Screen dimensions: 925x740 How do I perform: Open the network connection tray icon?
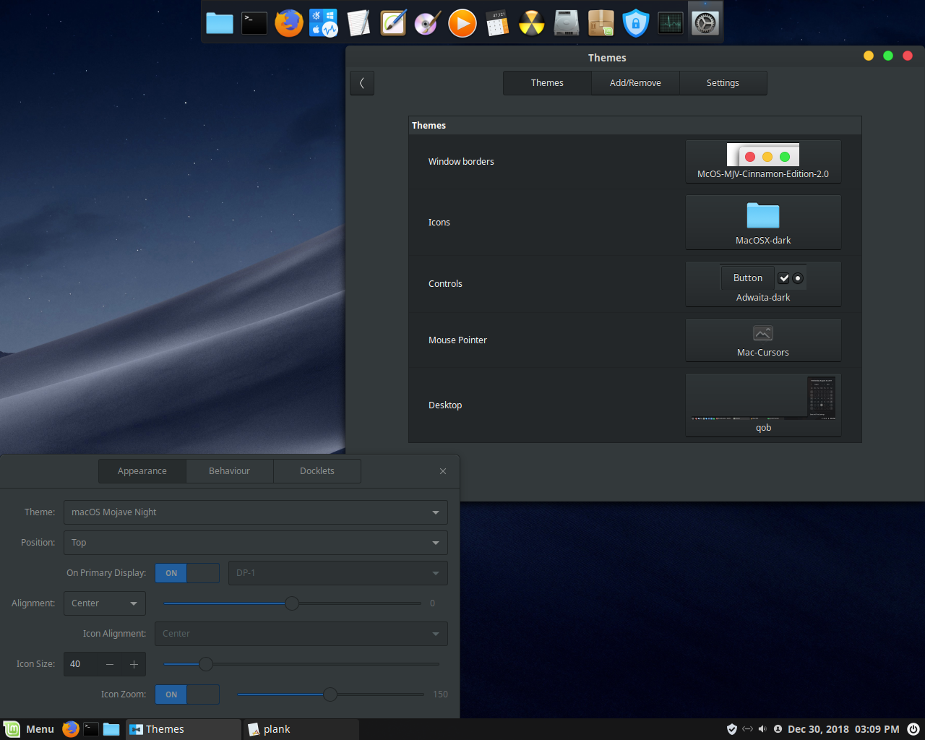click(747, 729)
